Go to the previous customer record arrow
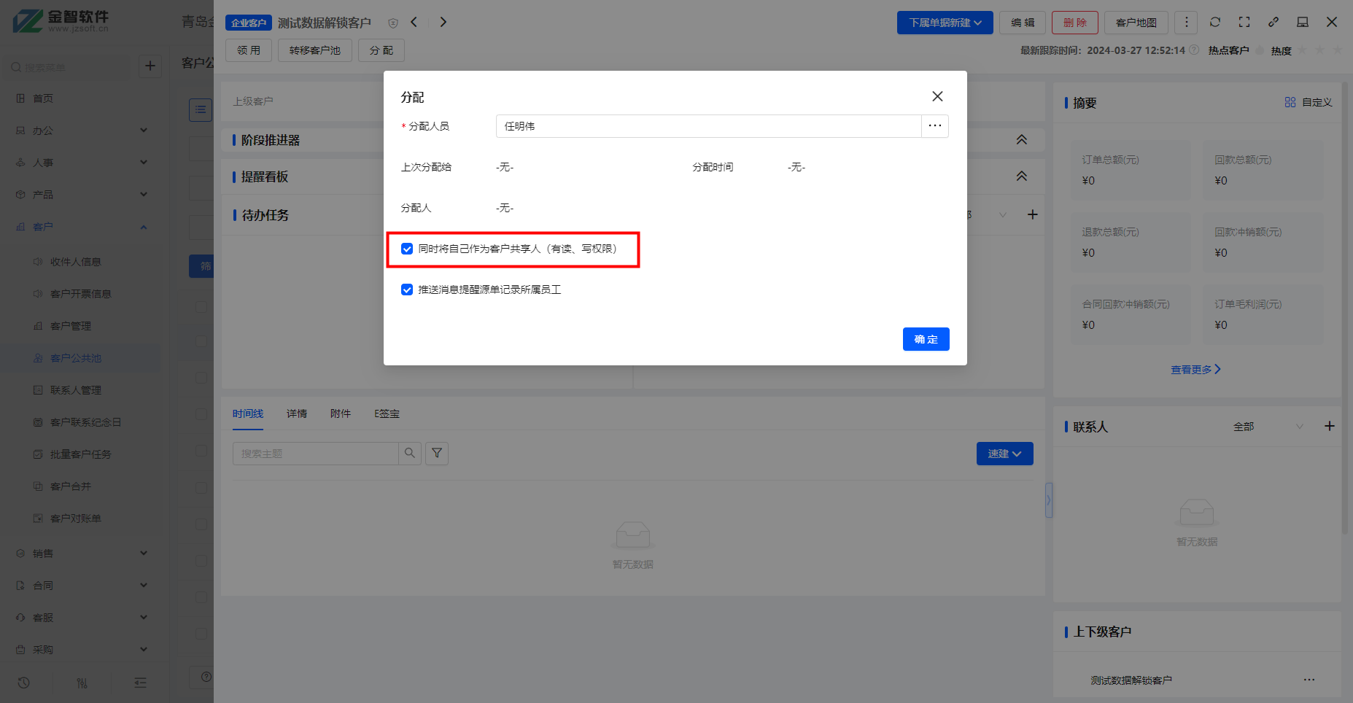The height and width of the screenshot is (703, 1353). pos(414,22)
